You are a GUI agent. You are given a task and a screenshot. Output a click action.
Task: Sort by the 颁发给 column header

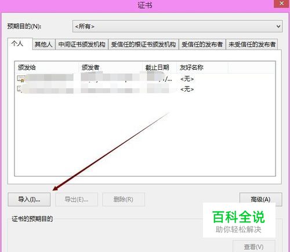pyautogui.click(x=46, y=67)
